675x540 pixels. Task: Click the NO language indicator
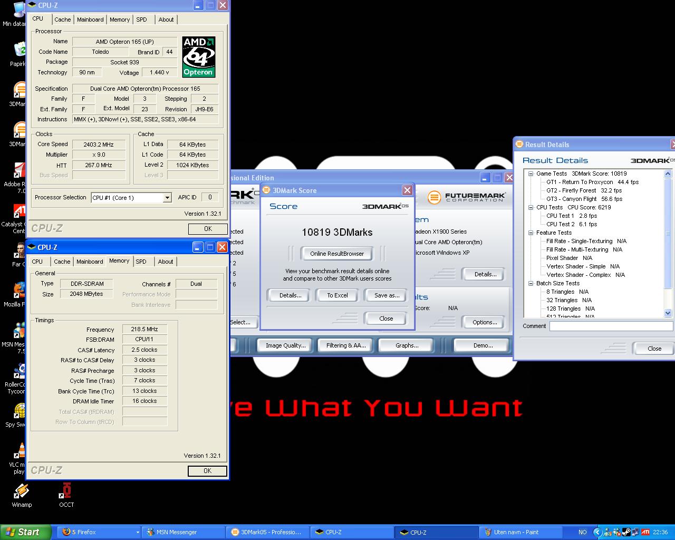pyautogui.click(x=582, y=532)
